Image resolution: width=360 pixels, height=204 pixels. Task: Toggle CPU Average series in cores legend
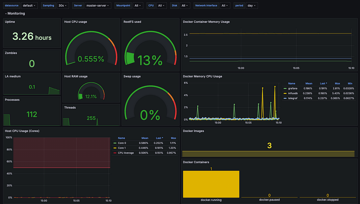point(125,153)
